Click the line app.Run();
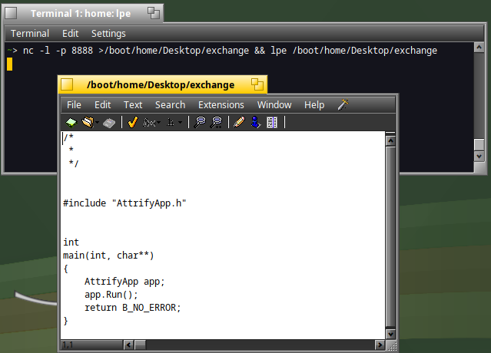Image resolution: width=491 pixels, height=353 pixels. (x=111, y=295)
